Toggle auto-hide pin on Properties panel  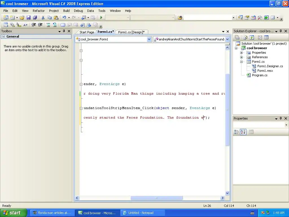(281, 118)
